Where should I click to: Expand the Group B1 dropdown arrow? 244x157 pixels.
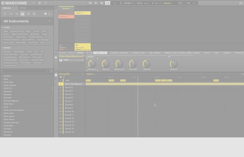83,74
